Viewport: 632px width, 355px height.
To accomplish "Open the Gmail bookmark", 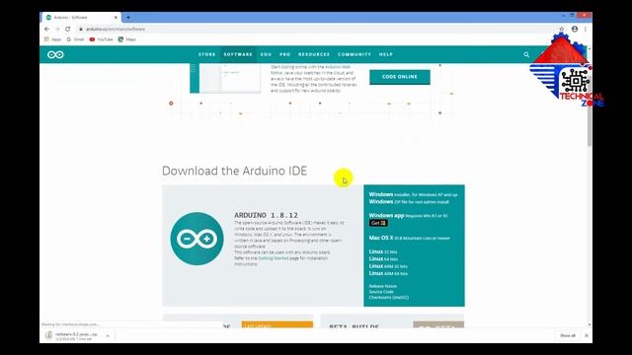I will tap(75, 39).
